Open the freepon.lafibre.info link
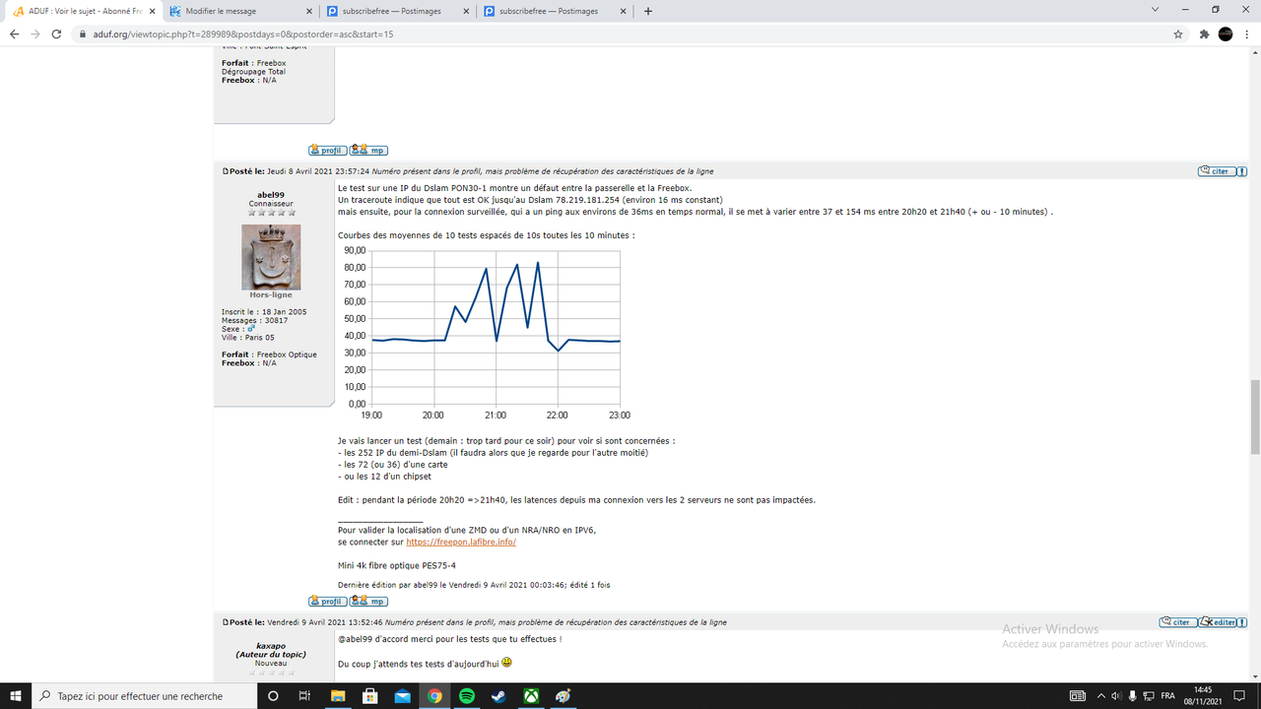1261x709 pixels. click(x=461, y=542)
